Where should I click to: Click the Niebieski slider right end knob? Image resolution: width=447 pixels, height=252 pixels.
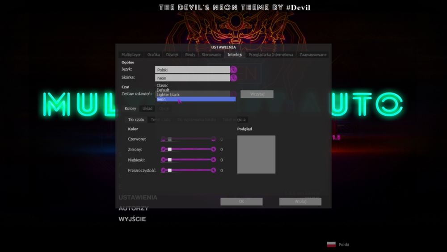tap(213, 160)
